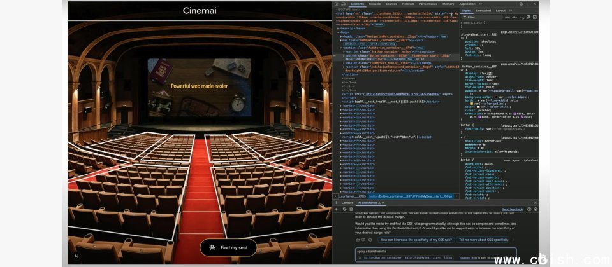This screenshot has height=267, width=612.
Task: Close the AI assistance tab
Action: pyautogui.click(x=383, y=203)
